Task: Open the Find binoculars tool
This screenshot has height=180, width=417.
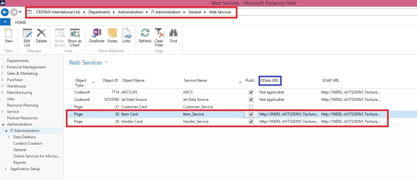Action: tap(173, 36)
